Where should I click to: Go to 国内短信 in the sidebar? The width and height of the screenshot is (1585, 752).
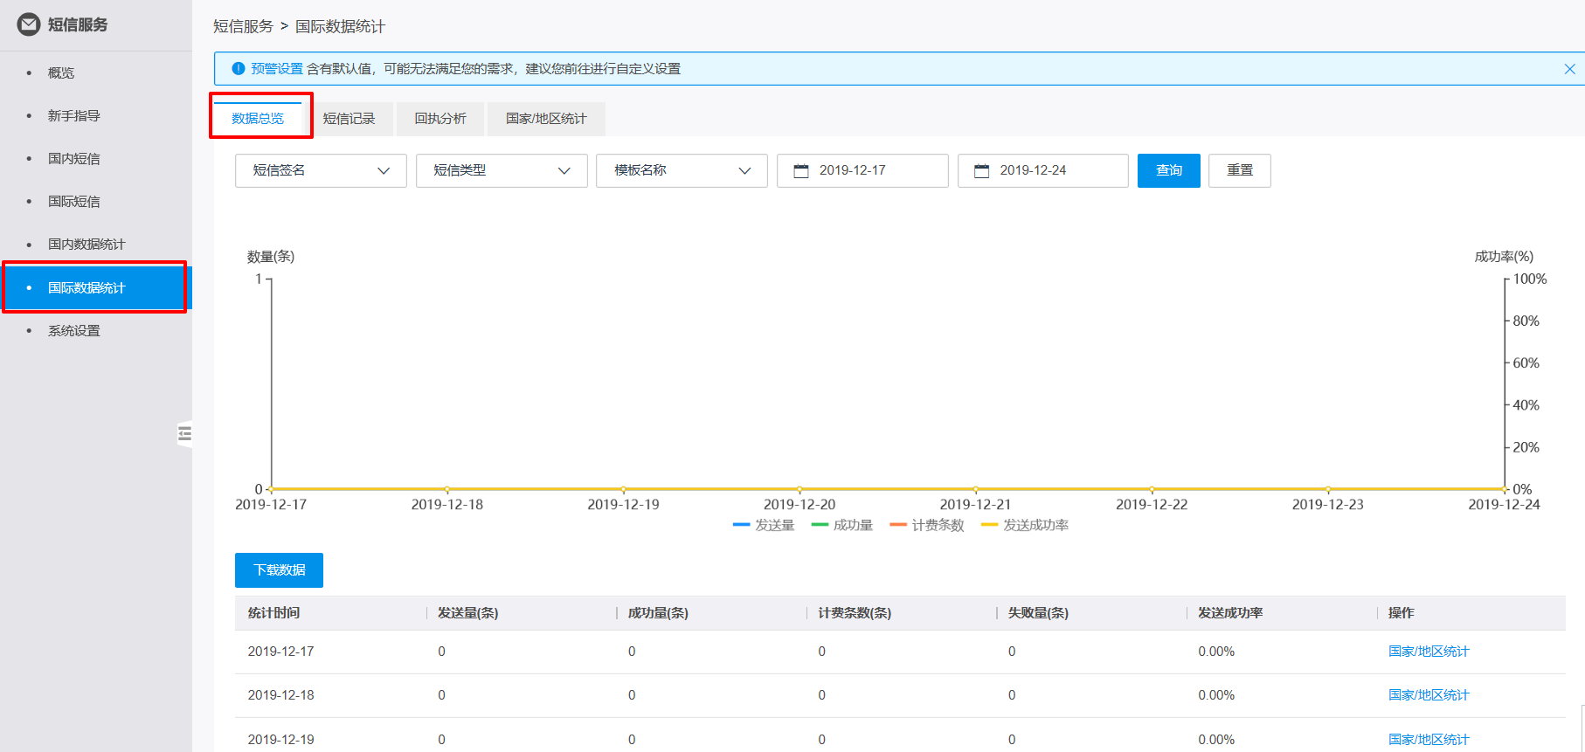click(x=74, y=158)
